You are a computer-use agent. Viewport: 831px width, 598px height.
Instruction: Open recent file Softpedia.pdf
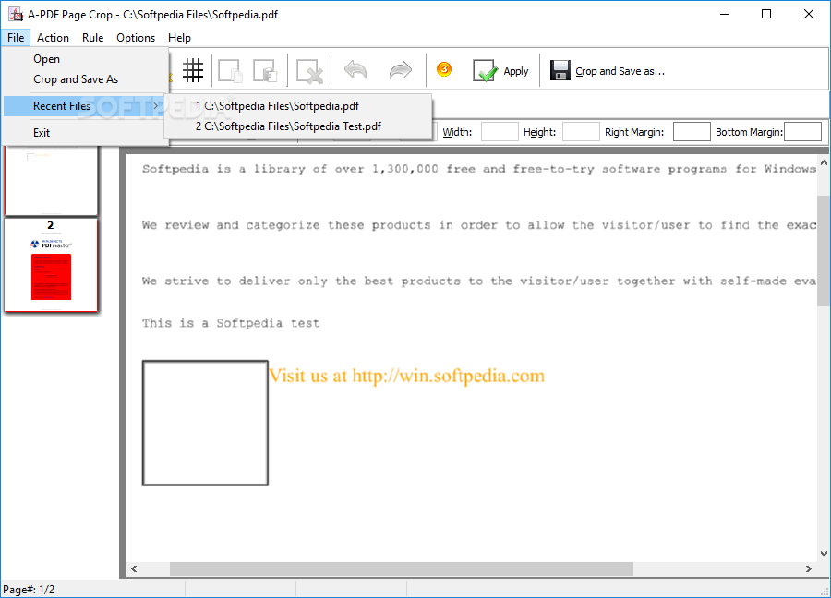[298, 106]
